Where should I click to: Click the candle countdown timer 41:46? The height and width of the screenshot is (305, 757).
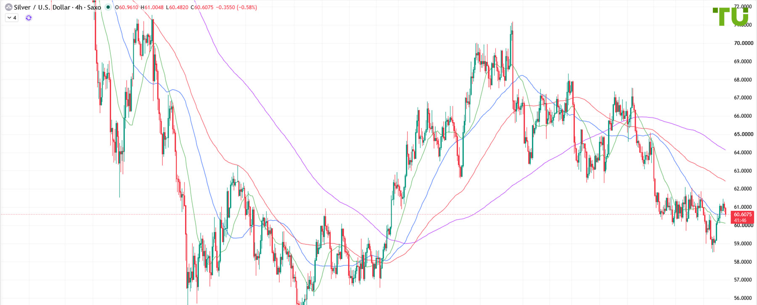pos(740,220)
